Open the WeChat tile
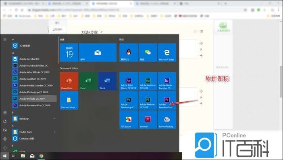283x160 pixels. click(148, 53)
